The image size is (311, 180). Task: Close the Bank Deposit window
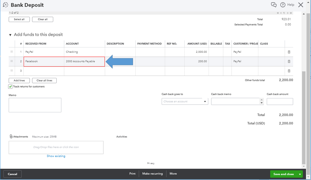point(301,5)
